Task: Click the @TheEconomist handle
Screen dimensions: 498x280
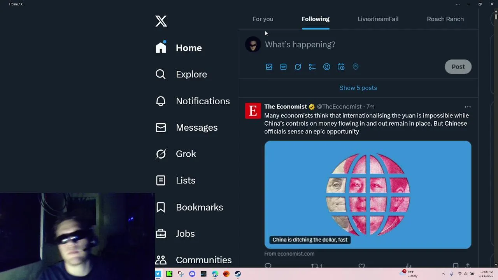Action: [x=339, y=107]
